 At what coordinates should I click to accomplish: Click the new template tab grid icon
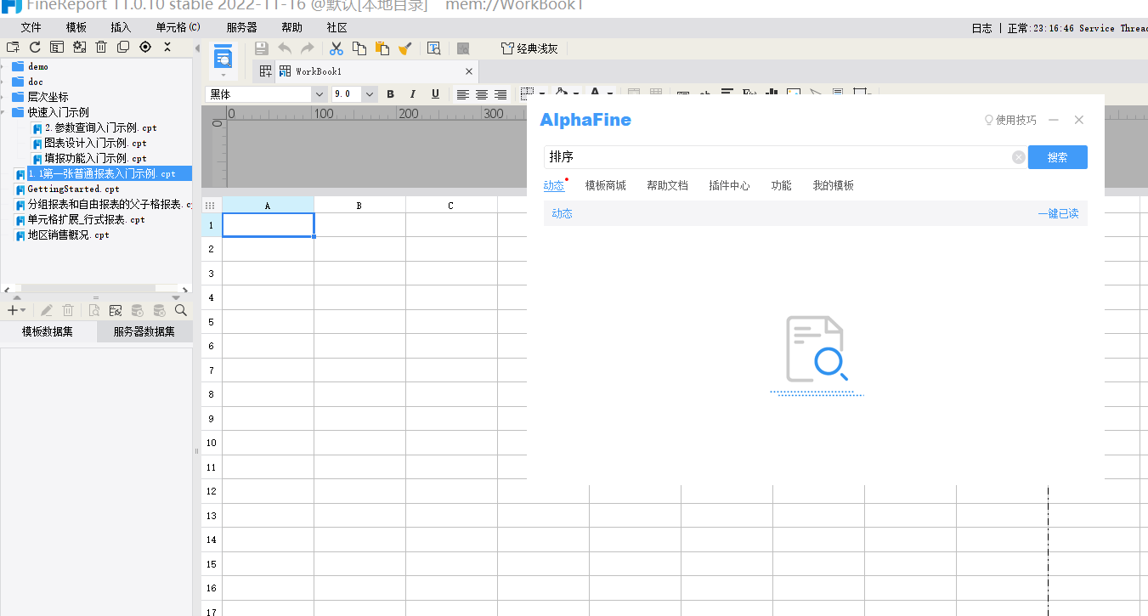pos(266,71)
